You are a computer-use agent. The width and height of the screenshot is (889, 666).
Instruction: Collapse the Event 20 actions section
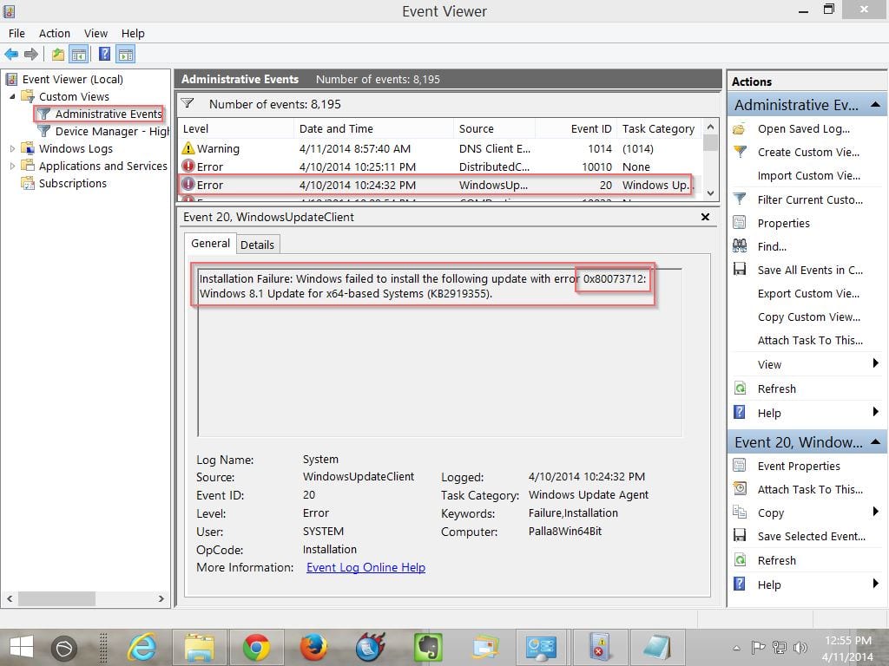(875, 441)
